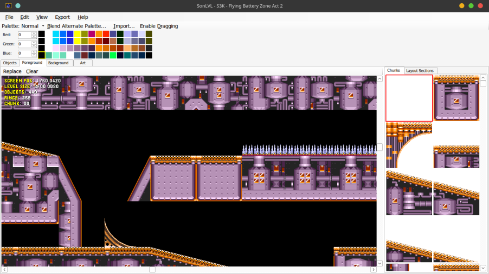Open the Palette Normal dropdown
The height and width of the screenshot is (274, 489).
tap(33, 26)
